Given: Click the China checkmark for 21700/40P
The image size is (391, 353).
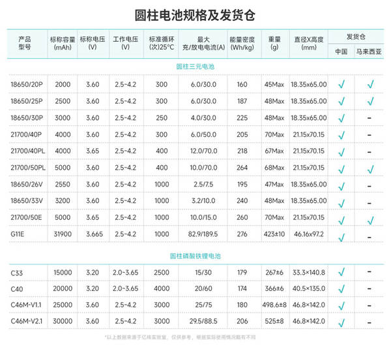Looking at the screenshot, I should tap(341, 135).
